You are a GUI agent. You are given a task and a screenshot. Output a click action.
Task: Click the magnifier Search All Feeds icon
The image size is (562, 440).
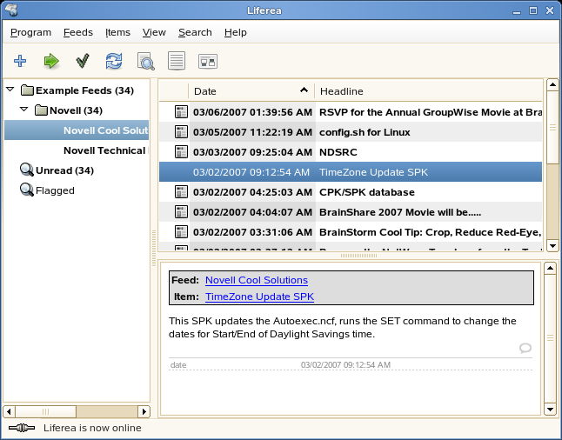(x=145, y=61)
